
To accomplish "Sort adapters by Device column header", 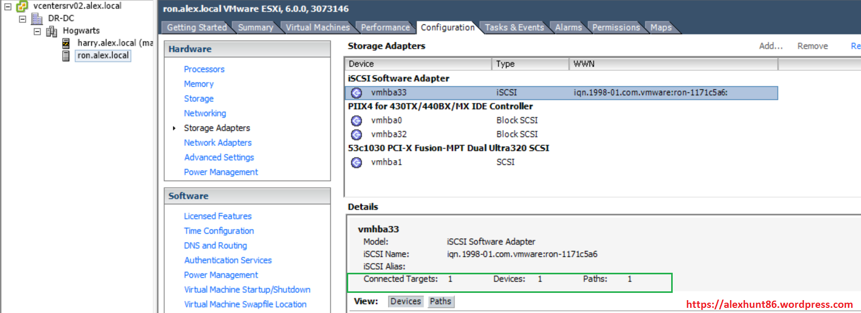I will [x=418, y=64].
